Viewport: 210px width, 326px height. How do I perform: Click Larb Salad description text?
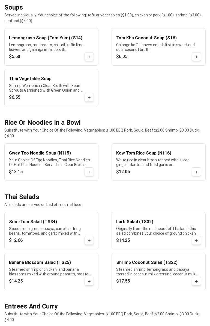tap(157, 231)
